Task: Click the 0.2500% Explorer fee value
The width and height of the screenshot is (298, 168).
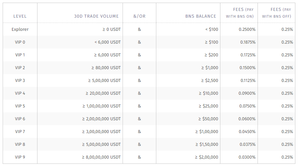Action: [x=247, y=29]
